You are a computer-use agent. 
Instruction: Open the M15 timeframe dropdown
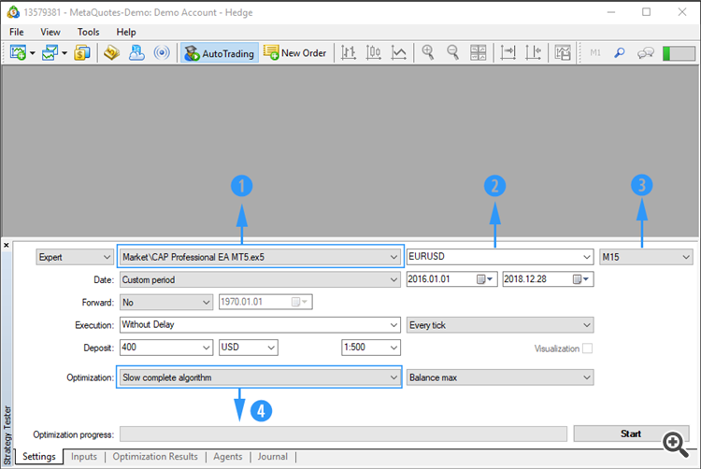[646, 257]
